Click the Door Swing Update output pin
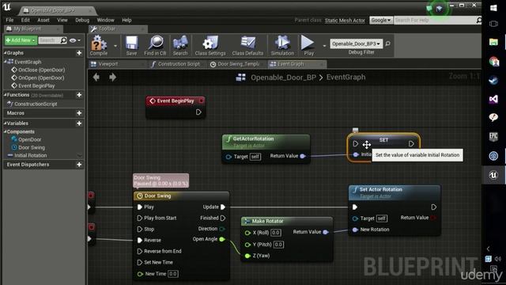The width and height of the screenshot is (506, 285). (x=223, y=207)
